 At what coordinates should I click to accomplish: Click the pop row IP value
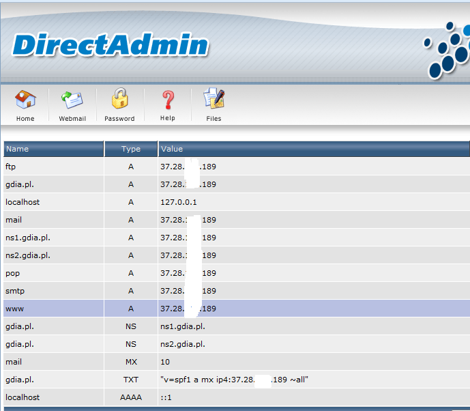188,273
